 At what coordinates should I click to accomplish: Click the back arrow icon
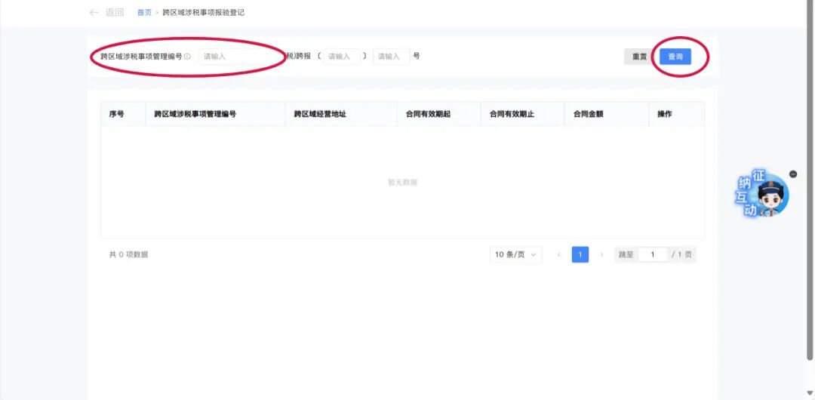[x=94, y=13]
